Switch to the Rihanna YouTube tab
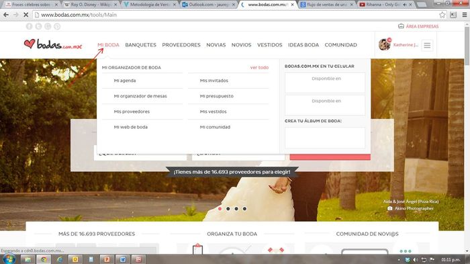 pos(386,5)
